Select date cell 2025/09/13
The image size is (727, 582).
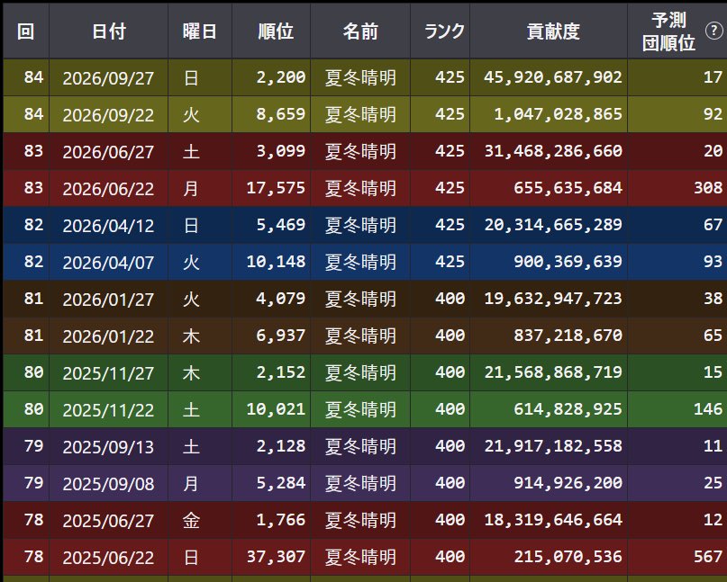tap(108, 446)
